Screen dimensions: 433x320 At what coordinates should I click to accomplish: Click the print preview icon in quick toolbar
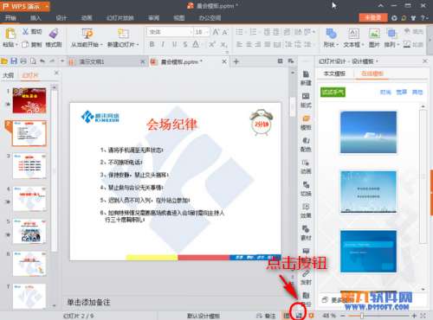pyautogui.click(x=33, y=61)
